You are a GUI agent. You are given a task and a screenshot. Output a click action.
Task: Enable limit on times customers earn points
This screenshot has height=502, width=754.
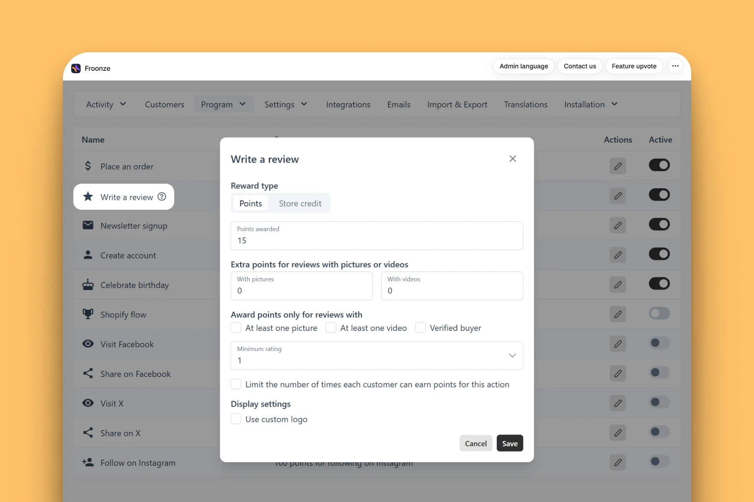tap(236, 384)
